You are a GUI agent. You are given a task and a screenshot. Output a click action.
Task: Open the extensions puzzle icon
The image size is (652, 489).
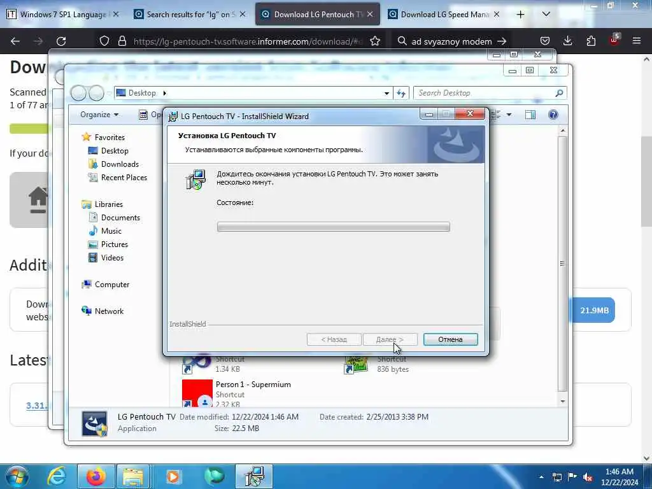(591, 41)
